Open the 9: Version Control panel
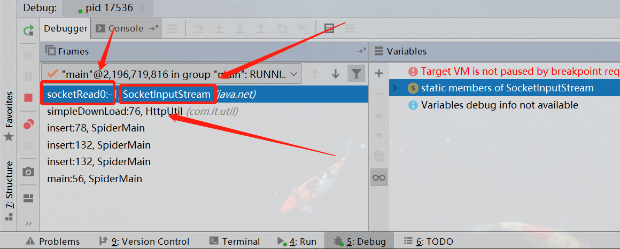Screen dimensions: 620x249 [x=144, y=241]
